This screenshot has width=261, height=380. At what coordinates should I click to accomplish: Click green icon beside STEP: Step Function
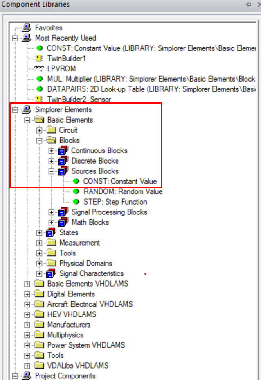coord(76,202)
